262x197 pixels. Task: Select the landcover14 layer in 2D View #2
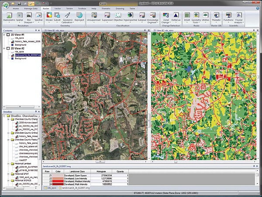click(28, 55)
